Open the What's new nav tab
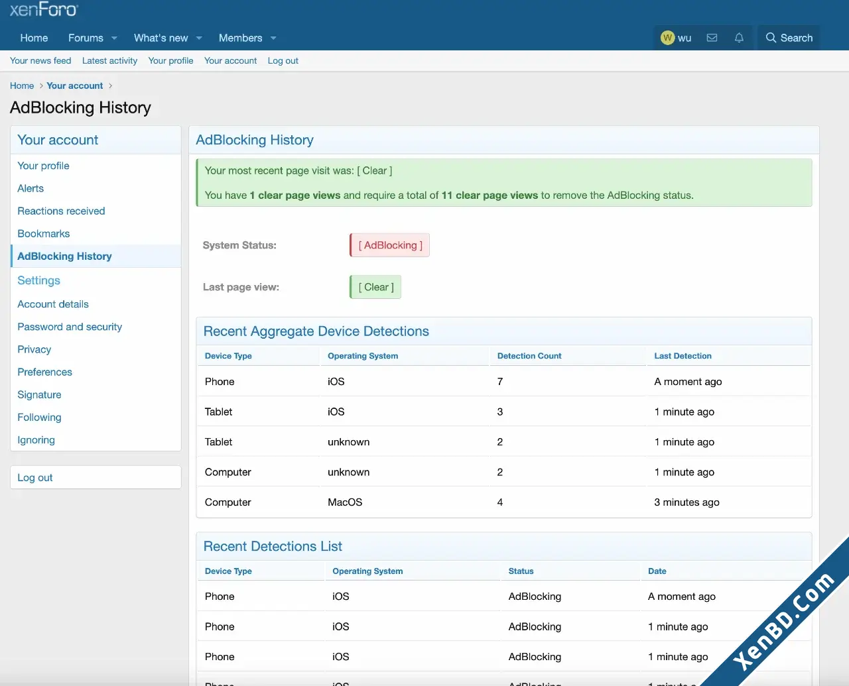Viewport: 849px width, 686px height. tap(161, 38)
